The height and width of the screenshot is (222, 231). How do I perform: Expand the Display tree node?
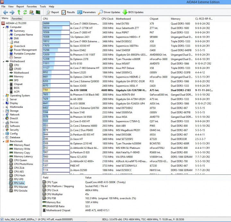pyautogui.click(x=4, y=103)
